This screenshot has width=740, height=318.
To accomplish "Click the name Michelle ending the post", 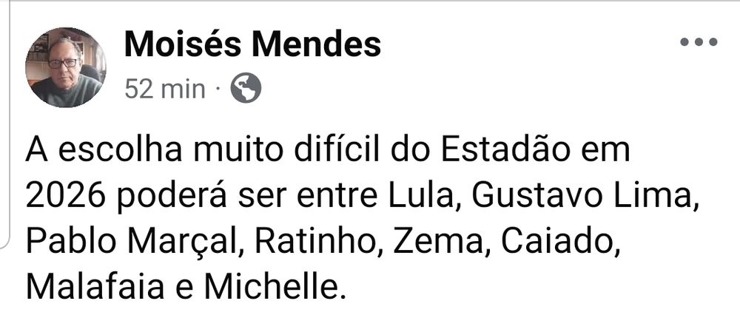I will (x=267, y=287).
